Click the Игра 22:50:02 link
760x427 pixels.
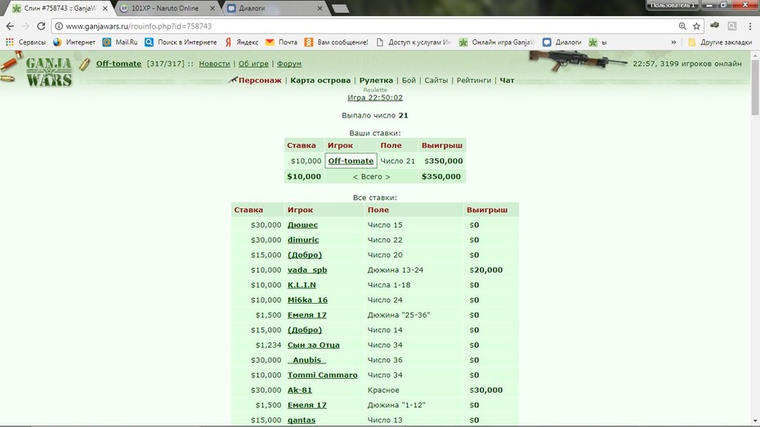[x=375, y=98]
